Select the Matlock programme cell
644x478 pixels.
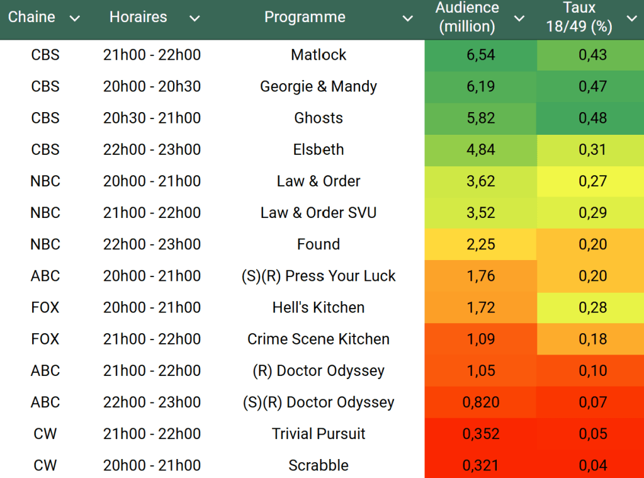click(319, 55)
